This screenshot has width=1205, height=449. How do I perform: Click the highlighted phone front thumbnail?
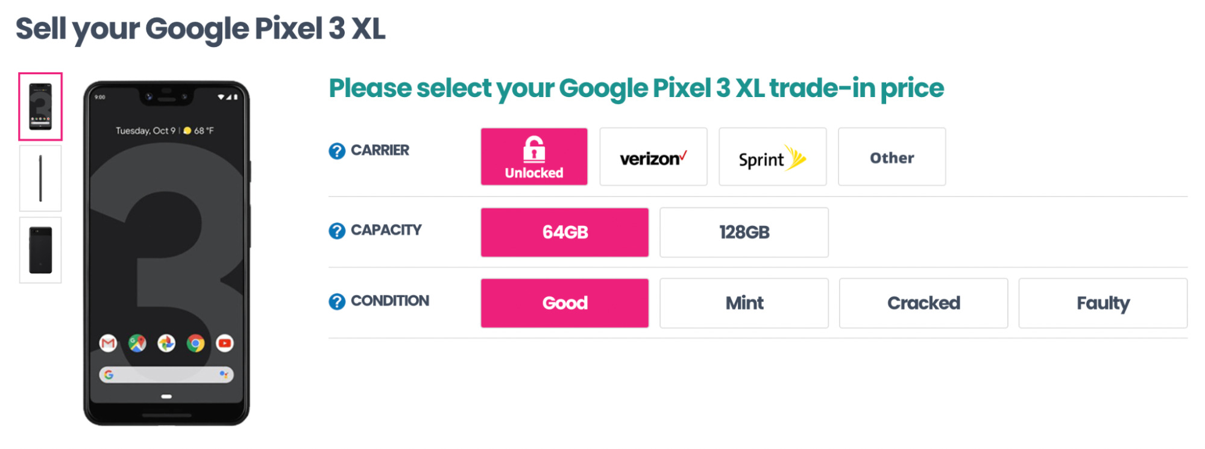pos(40,107)
